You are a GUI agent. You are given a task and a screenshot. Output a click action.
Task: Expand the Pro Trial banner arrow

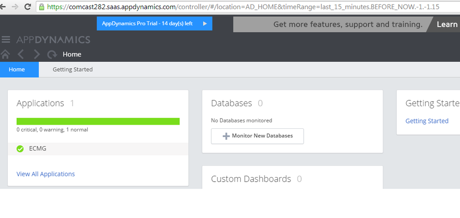pyautogui.click(x=205, y=23)
